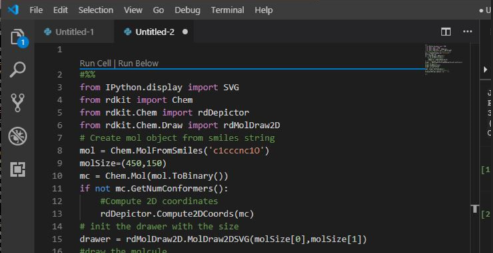The height and width of the screenshot is (253, 493).
Task: Click 'rdMolDraw2D' on import line 6
Action: (x=252, y=125)
